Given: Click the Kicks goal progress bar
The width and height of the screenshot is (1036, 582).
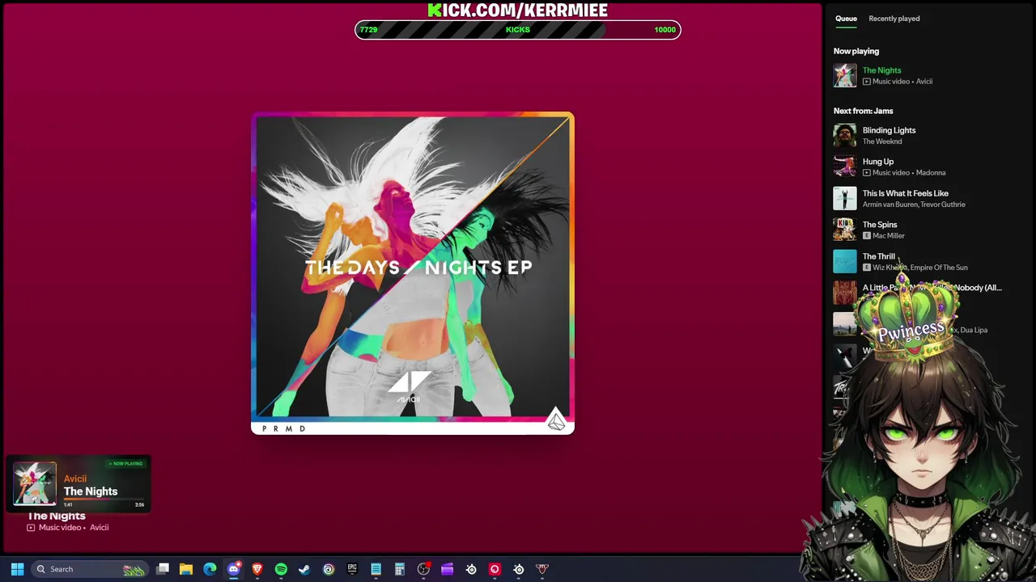Looking at the screenshot, I should click(x=518, y=30).
